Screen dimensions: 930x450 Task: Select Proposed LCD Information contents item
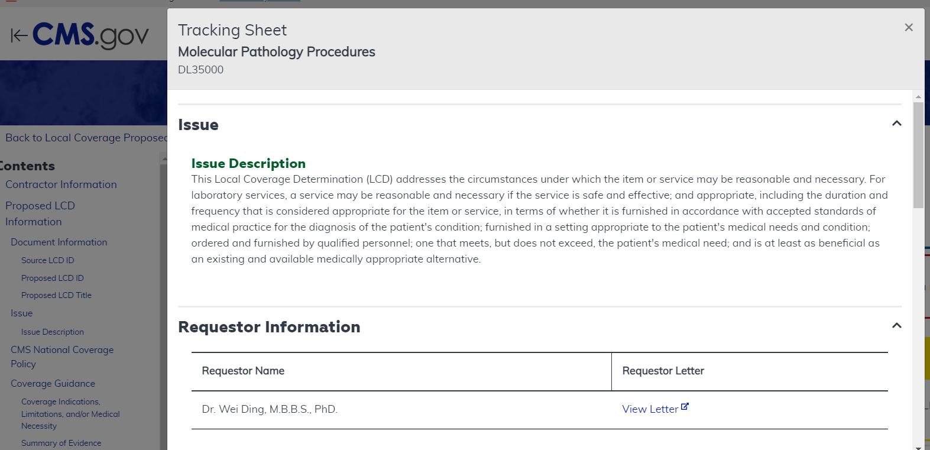[40, 213]
